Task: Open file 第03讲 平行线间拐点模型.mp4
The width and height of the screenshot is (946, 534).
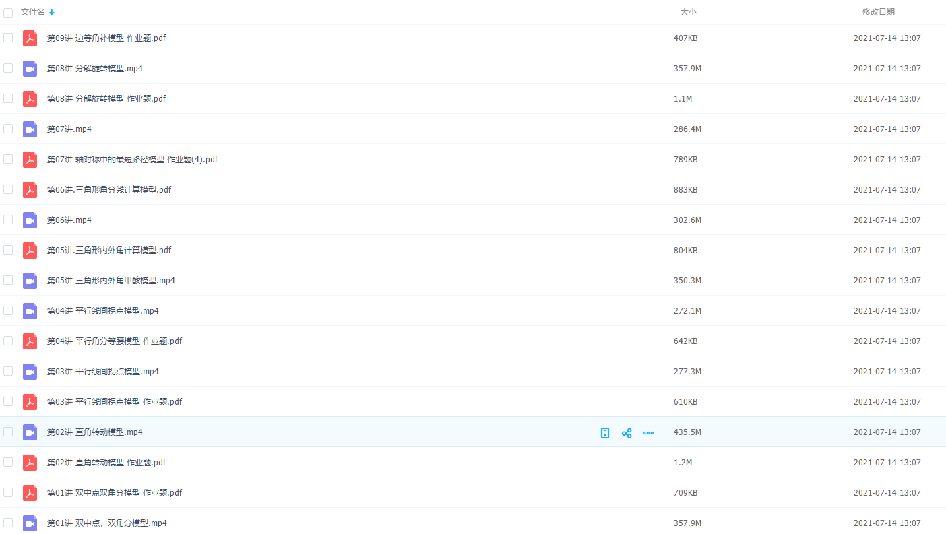Action: coord(102,372)
